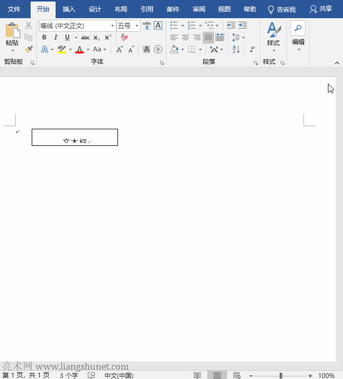Click the Strikethrough abc icon
The width and height of the screenshot is (343, 379).
(85, 37)
